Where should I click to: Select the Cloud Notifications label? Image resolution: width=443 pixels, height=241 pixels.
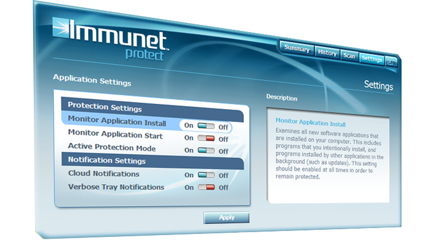click(x=104, y=173)
